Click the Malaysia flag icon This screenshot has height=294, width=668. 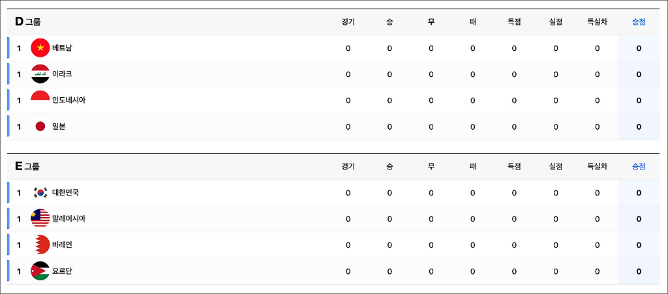(x=40, y=218)
